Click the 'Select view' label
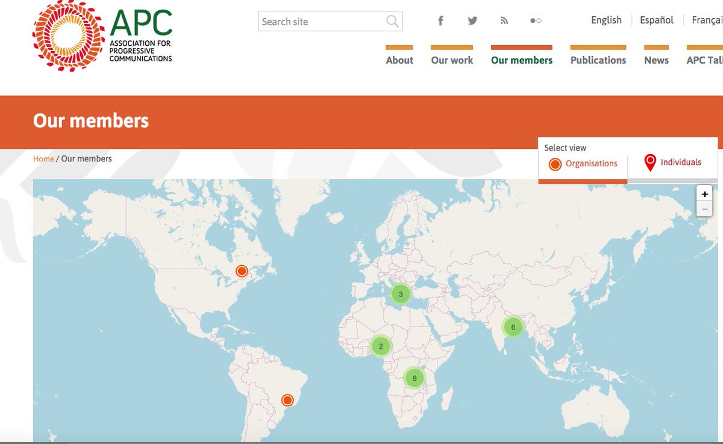Screen dimensions: 723x444 pos(565,148)
